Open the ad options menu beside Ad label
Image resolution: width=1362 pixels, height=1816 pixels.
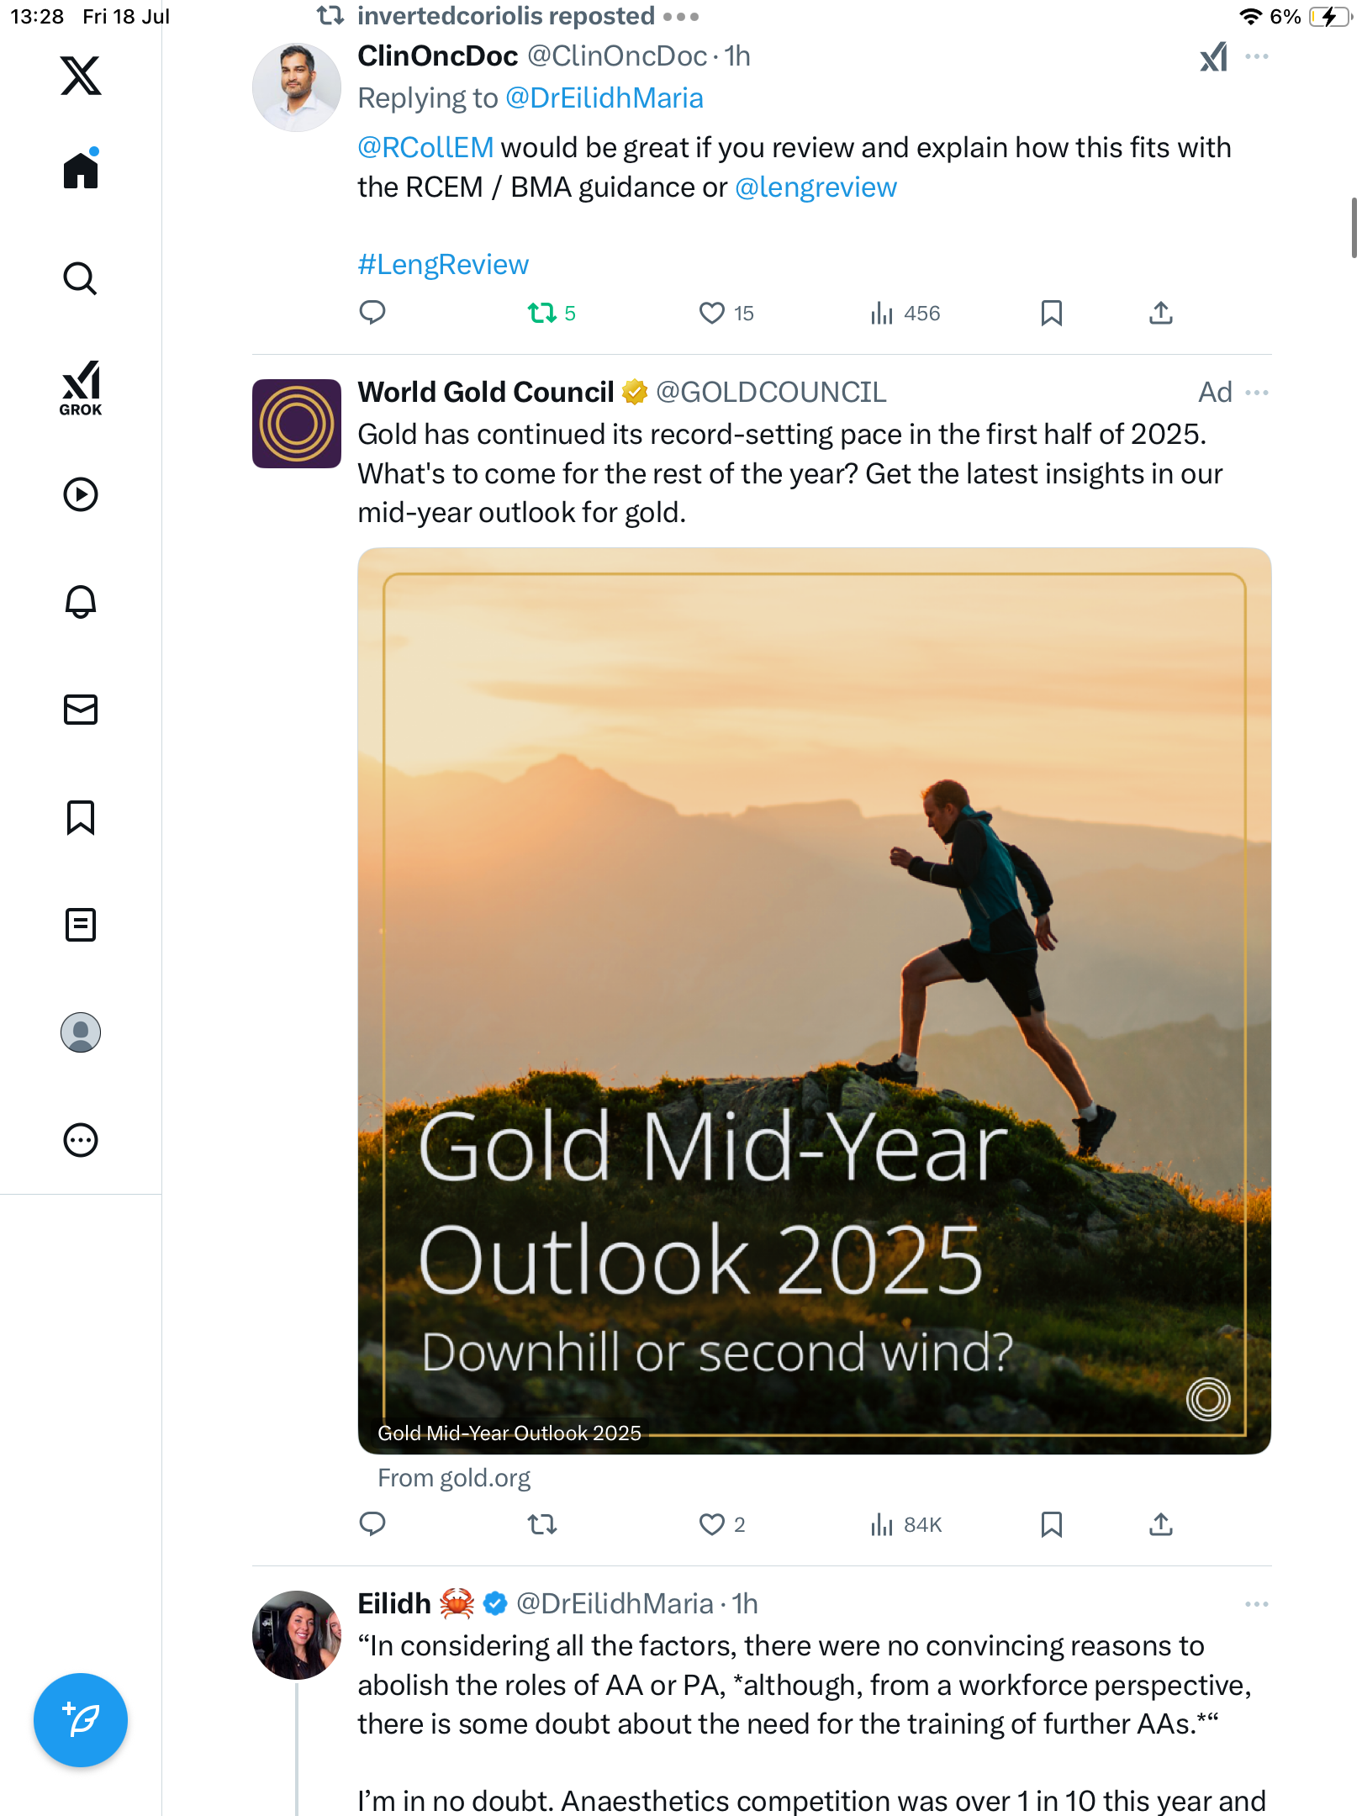(x=1257, y=393)
